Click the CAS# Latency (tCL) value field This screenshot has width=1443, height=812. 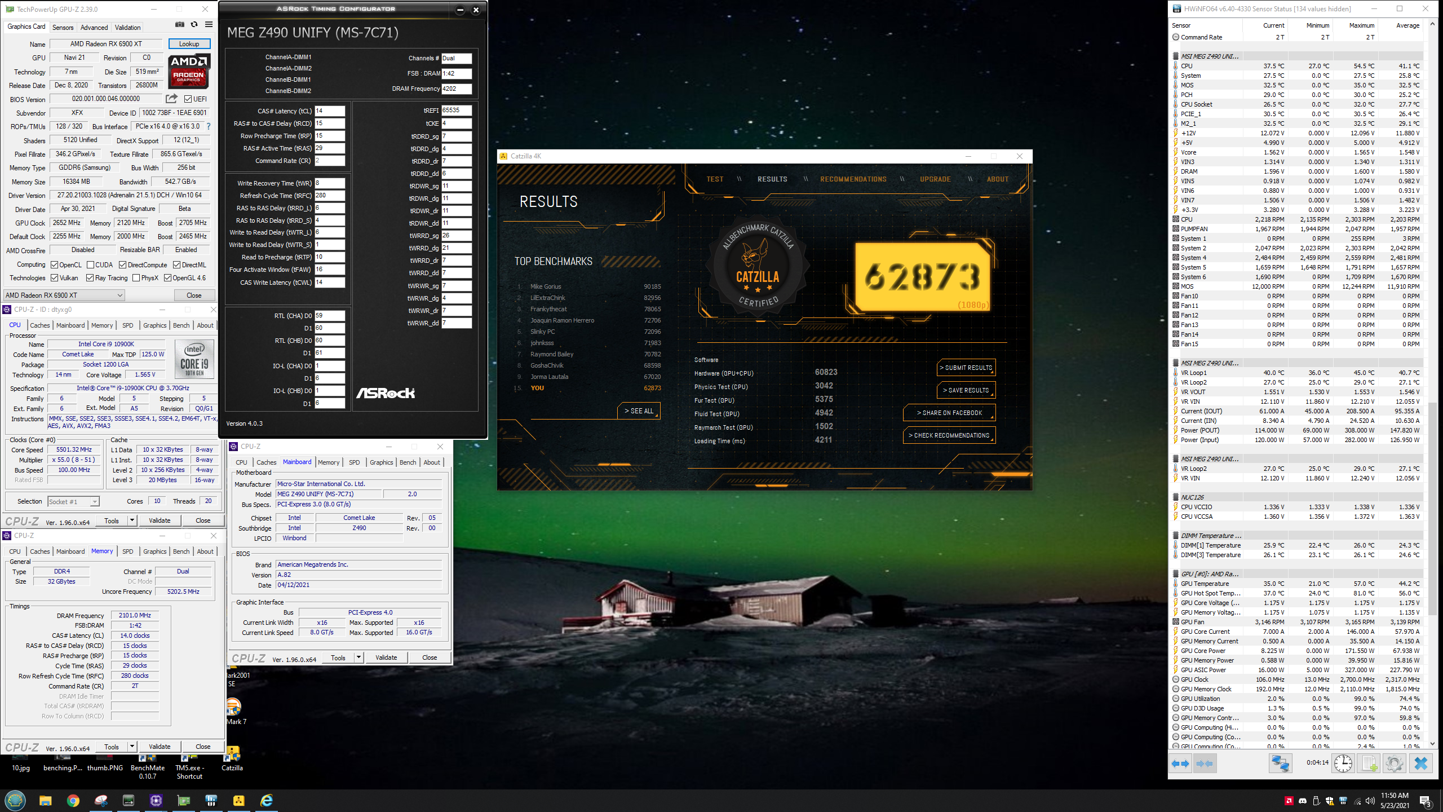coord(330,111)
